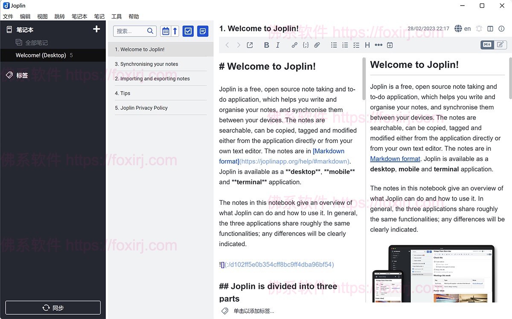512x319 pixels.
Task: Insert inline code via the {;} icon
Action: (305, 45)
